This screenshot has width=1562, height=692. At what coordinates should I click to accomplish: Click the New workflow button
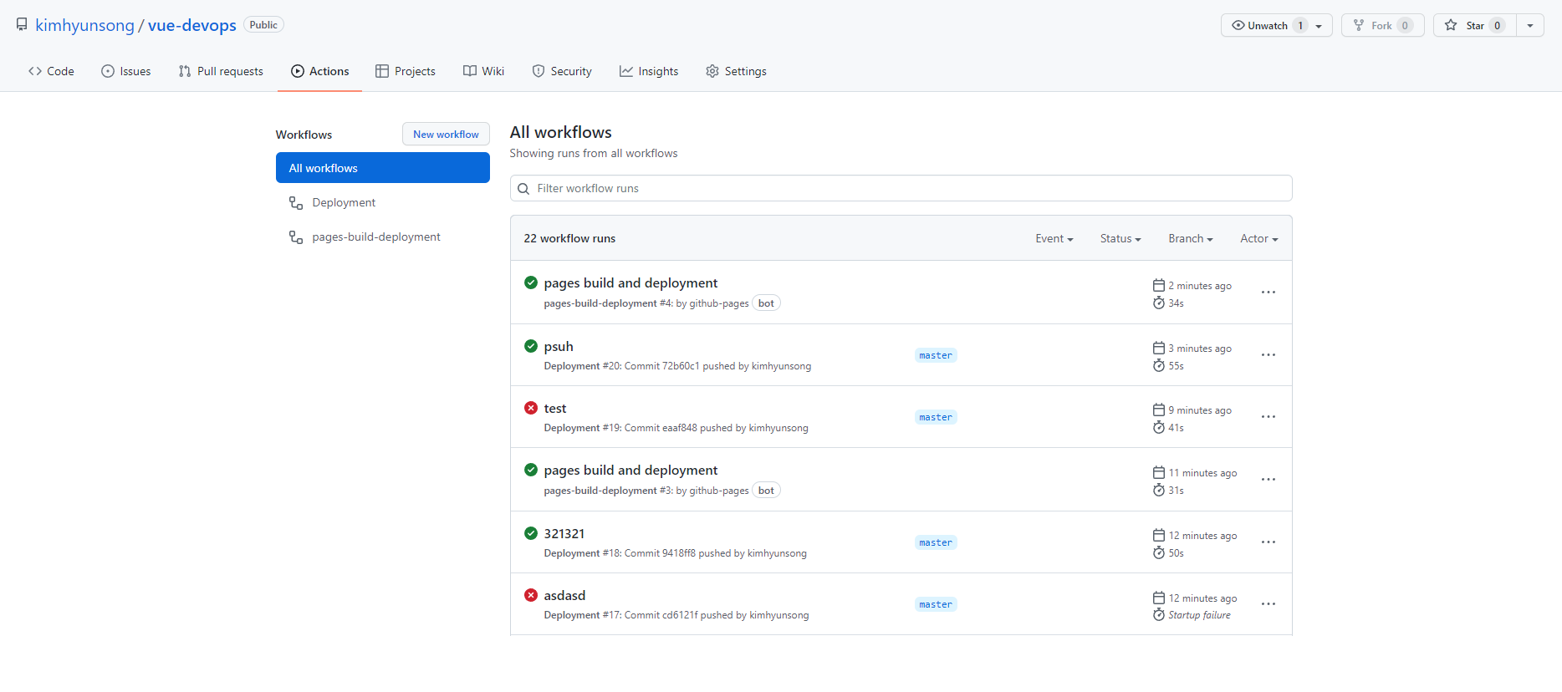tap(446, 135)
